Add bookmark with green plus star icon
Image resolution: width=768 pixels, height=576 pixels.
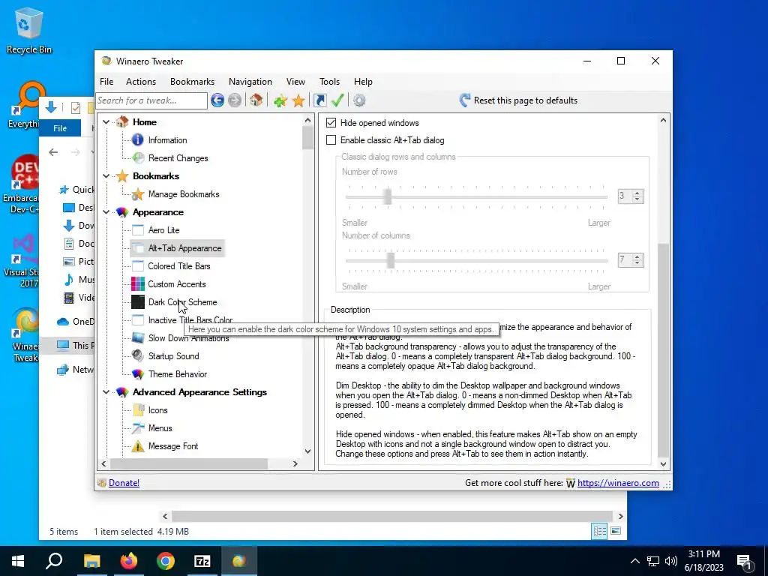coord(280,100)
